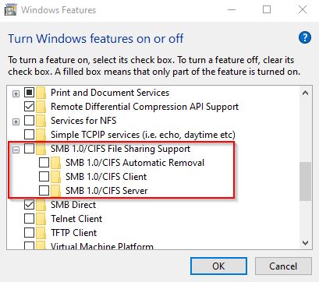
Task: Select the Simple TCPIP services label
Action: [x=143, y=135]
